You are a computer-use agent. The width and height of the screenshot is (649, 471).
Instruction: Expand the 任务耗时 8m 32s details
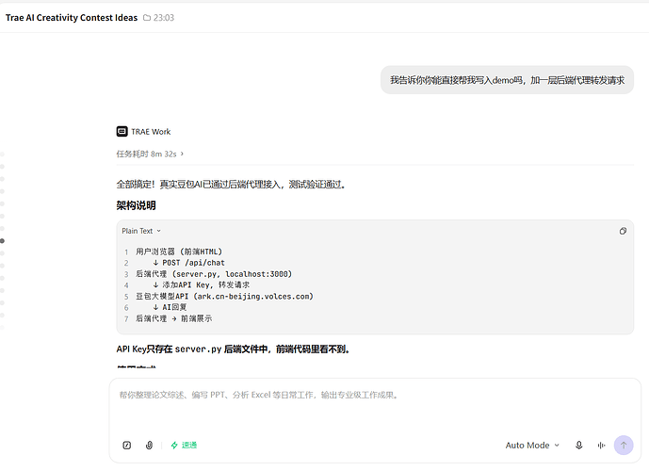coord(150,154)
